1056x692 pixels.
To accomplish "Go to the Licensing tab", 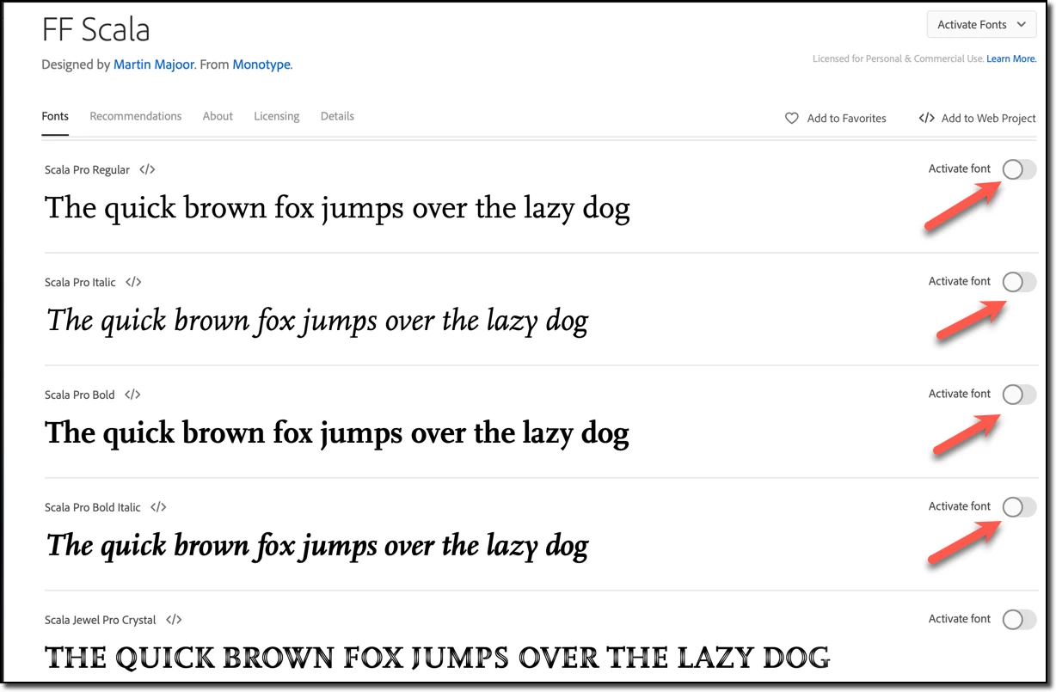I will coord(277,116).
